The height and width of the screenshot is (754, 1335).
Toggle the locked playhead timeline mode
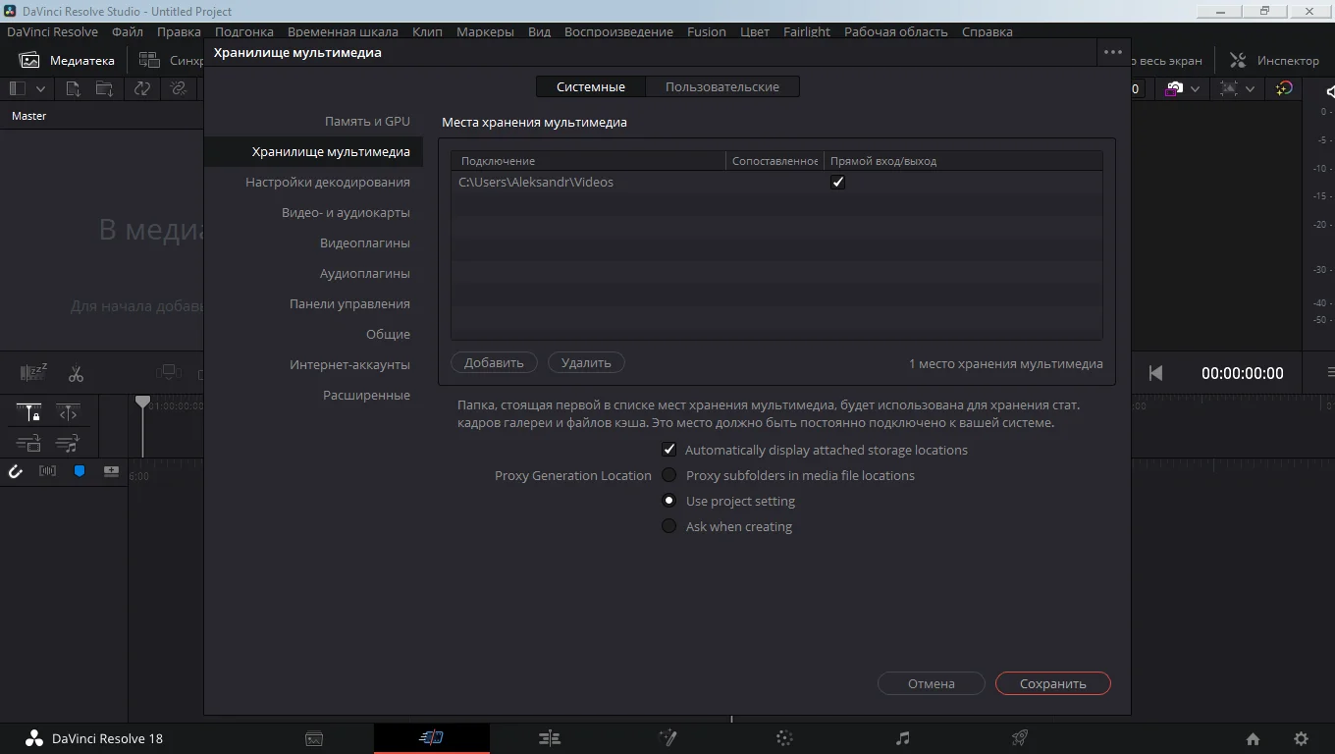click(29, 413)
